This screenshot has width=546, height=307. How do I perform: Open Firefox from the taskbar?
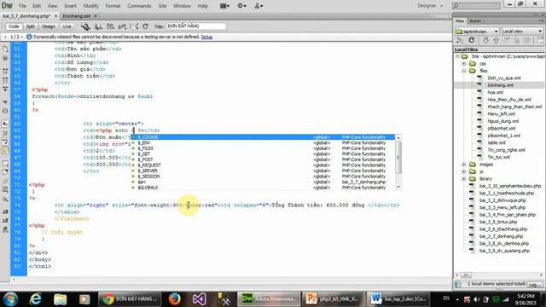click(x=174, y=298)
